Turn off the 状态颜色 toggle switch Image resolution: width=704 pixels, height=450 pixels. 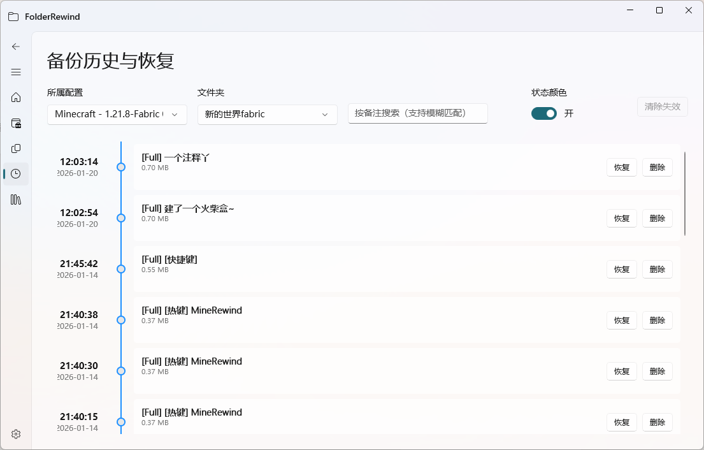[543, 113]
